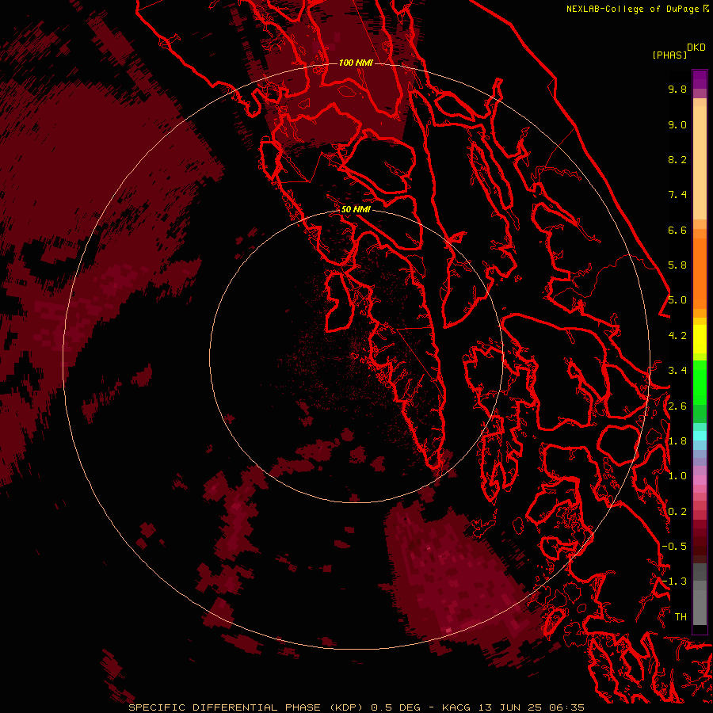The height and width of the screenshot is (713, 713).
Task: Click the 5.0 value on the color scale
Action: point(677,300)
